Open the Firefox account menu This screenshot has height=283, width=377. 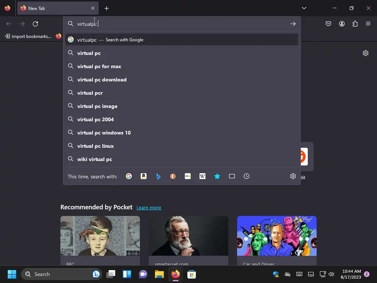tap(342, 24)
